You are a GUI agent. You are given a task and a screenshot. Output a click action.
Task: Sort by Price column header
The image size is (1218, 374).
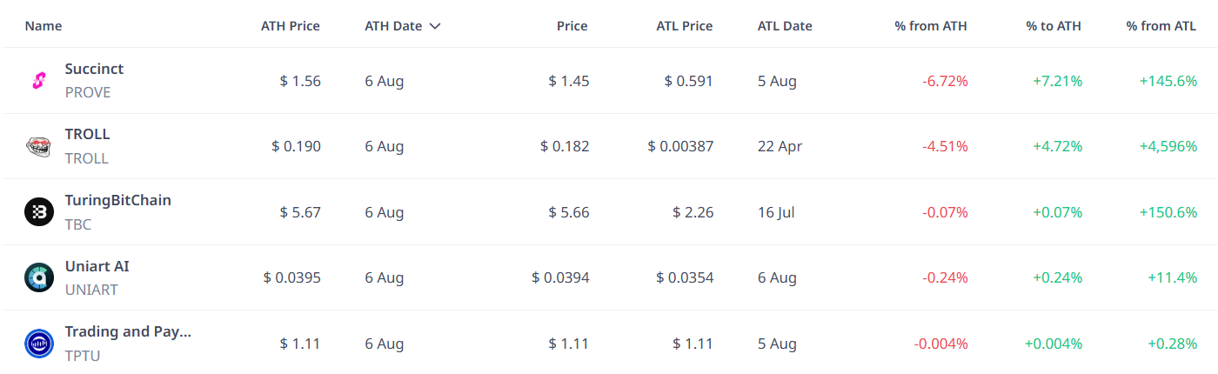pyautogui.click(x=572, y=26)
